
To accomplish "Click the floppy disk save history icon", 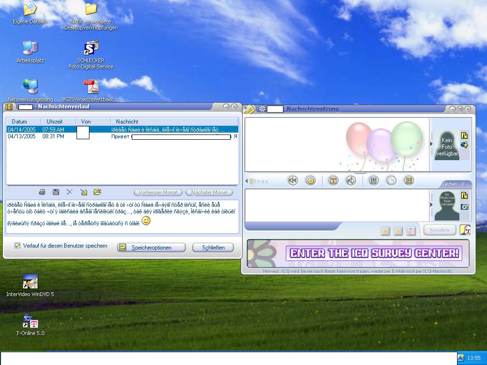I will [x=56, y=192].
